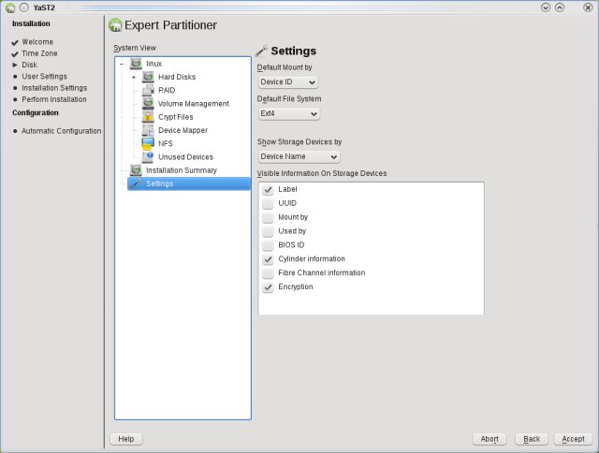Click the Accept button
The image size is (599, 453).
[573, 439]
